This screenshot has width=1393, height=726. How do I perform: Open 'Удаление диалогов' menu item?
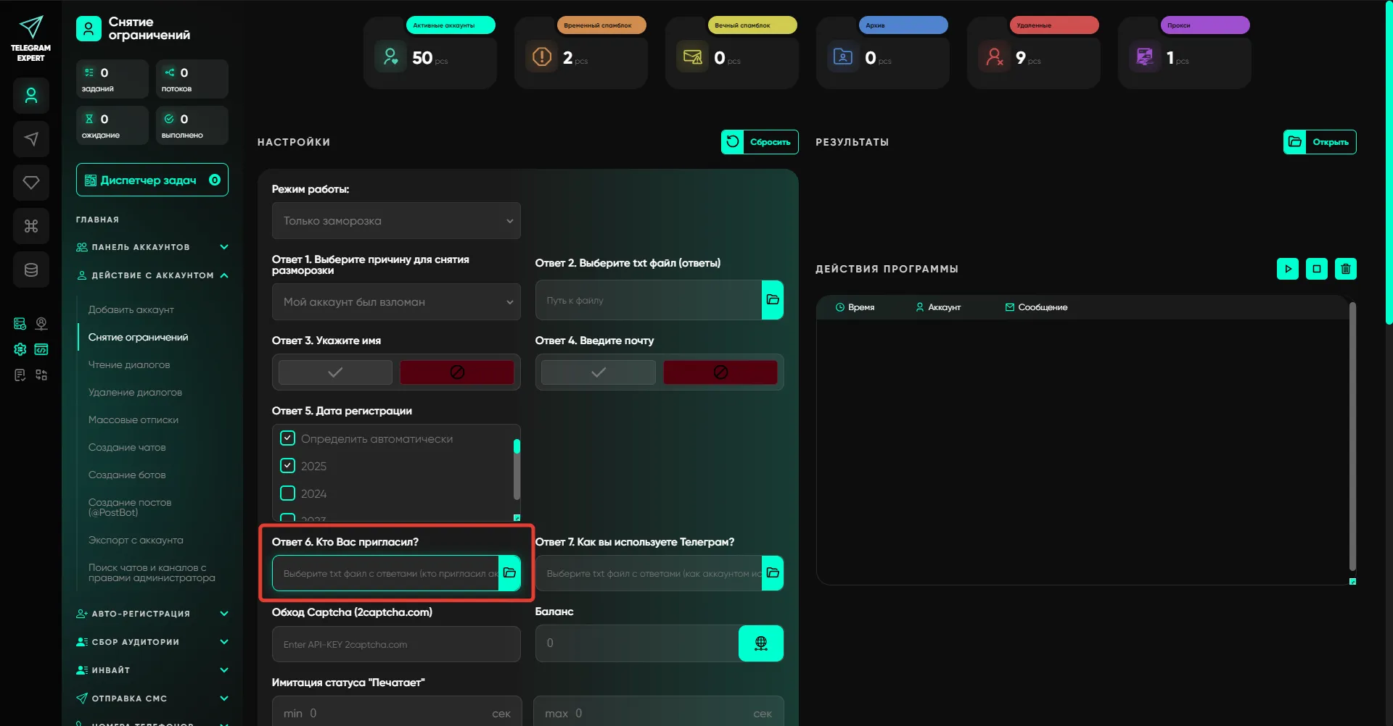coord(135,392)
